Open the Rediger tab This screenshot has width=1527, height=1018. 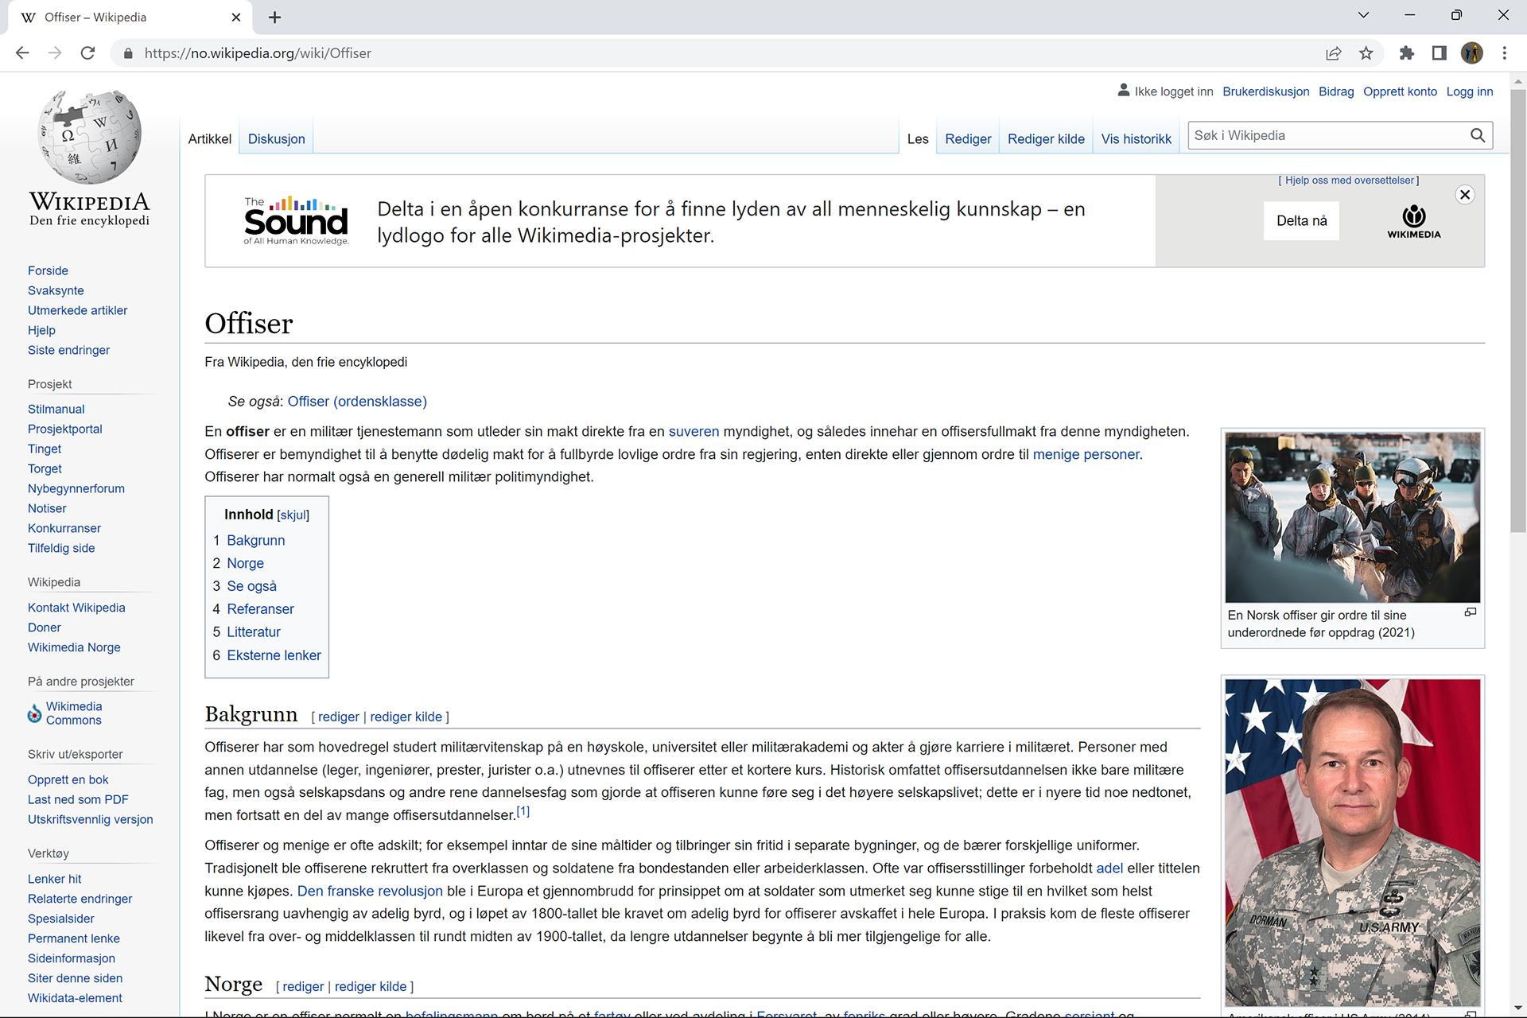[968, 139]
